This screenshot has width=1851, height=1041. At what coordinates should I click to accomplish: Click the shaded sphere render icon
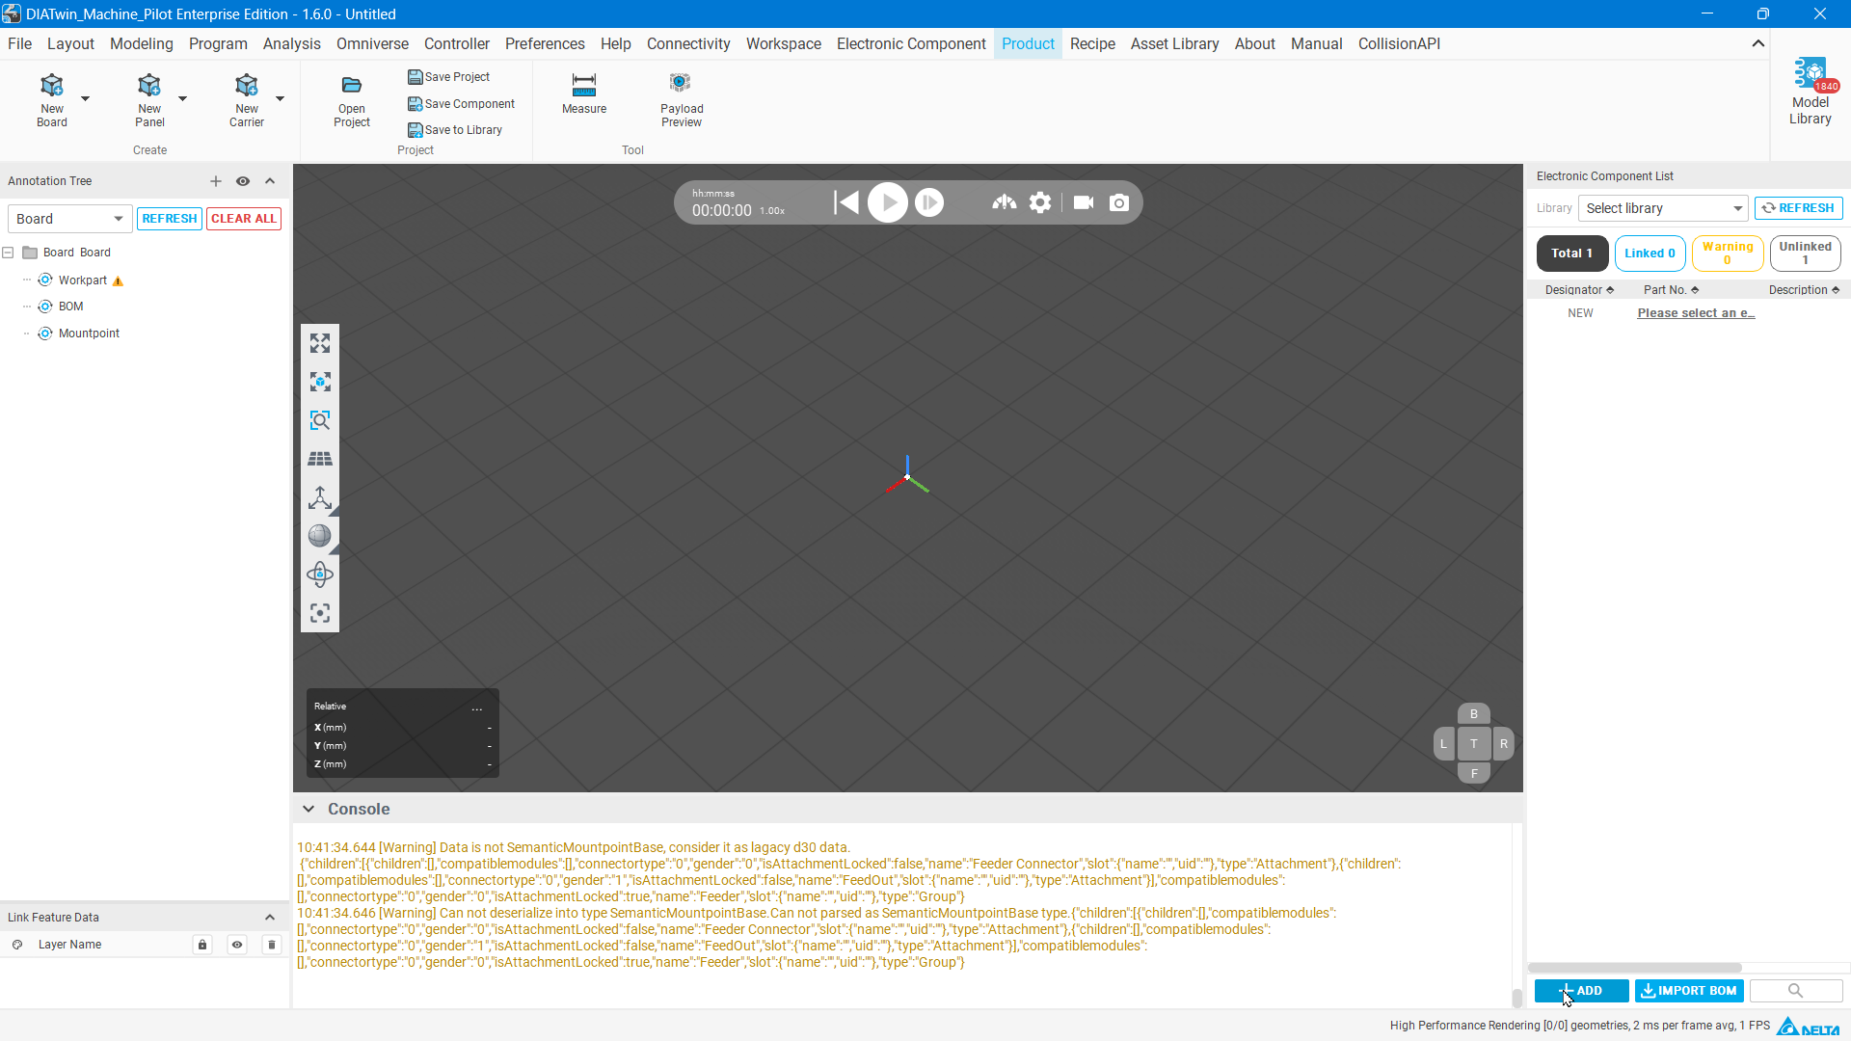coord(320,536)
